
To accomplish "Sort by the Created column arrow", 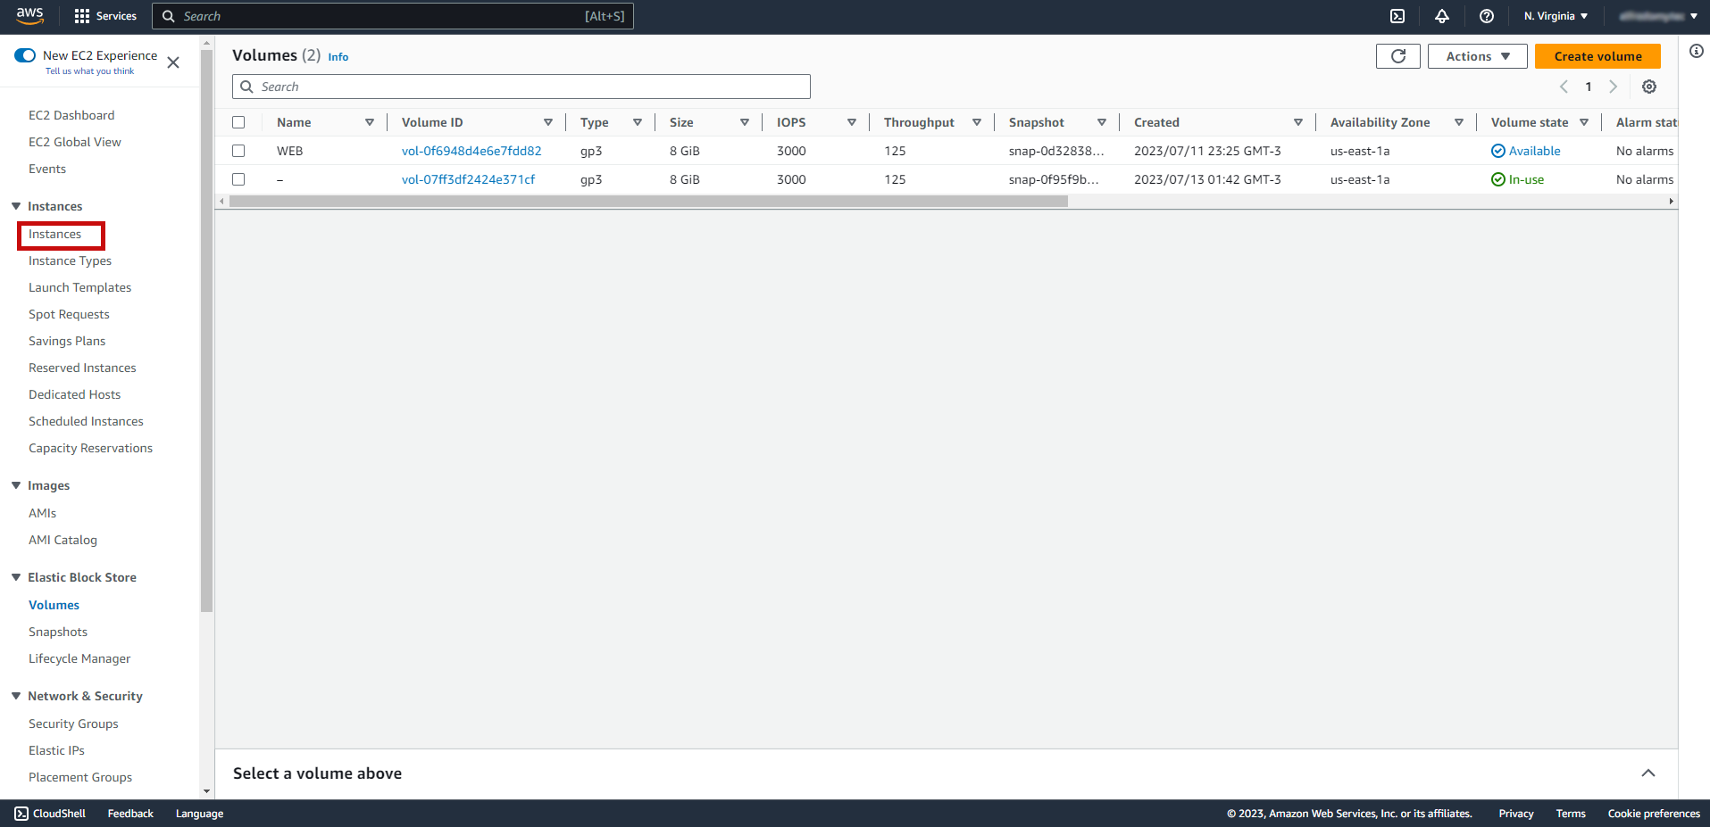I will point(1298,122).
